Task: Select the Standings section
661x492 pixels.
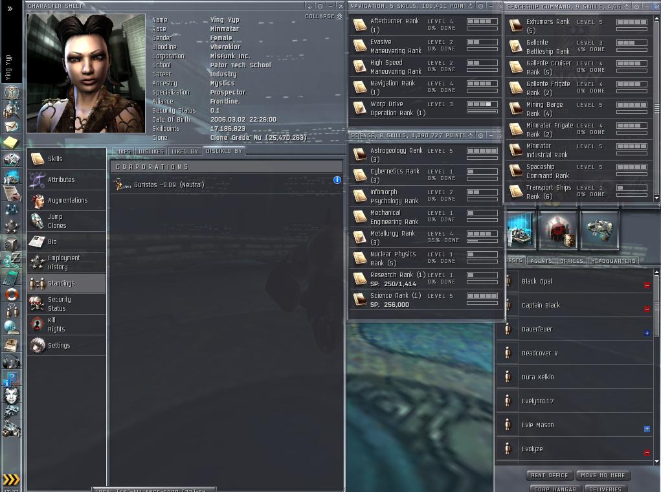Action: pos(67,283)
